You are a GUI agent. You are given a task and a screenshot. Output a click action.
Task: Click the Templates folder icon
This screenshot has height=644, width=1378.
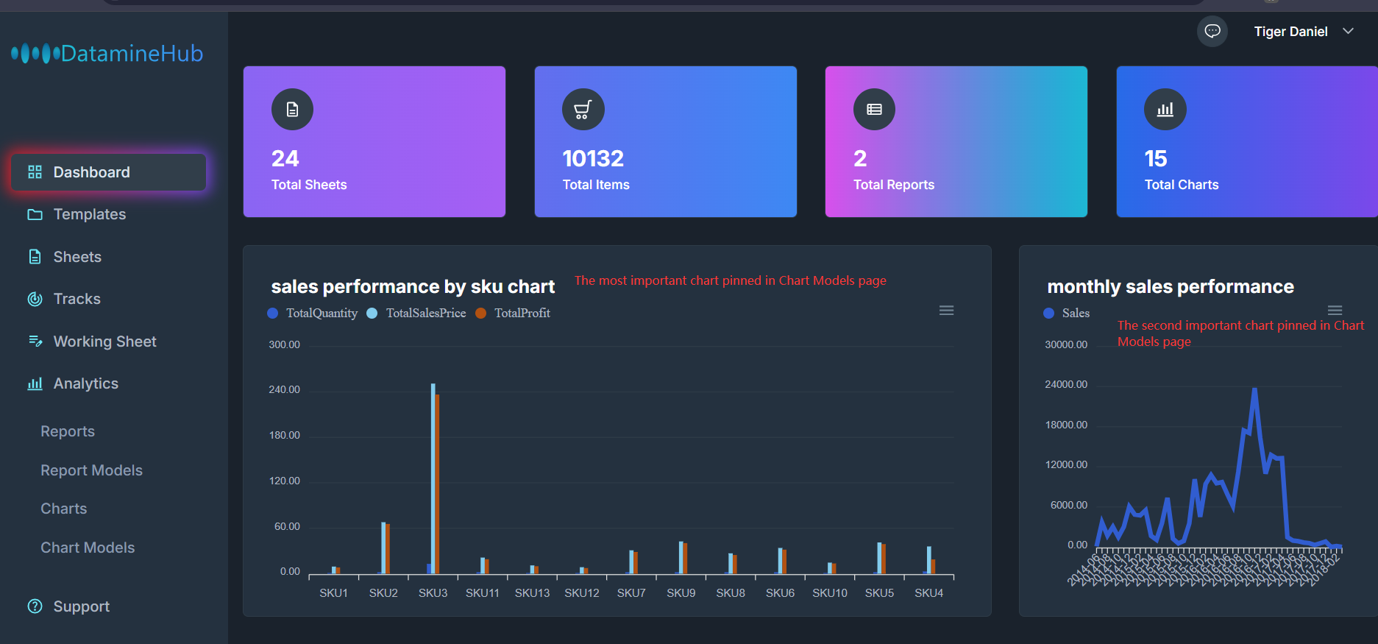[35, 215]
